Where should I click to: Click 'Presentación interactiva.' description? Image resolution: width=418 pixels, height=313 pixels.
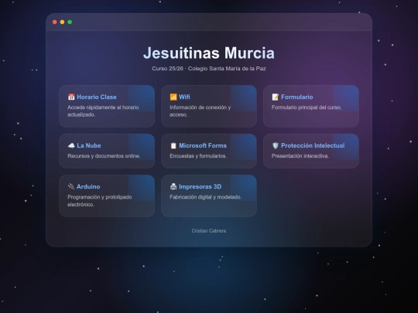(300, 156)
